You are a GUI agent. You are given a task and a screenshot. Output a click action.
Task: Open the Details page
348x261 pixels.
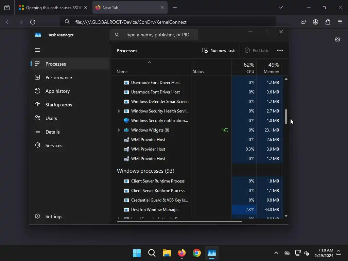coord(70,132)
